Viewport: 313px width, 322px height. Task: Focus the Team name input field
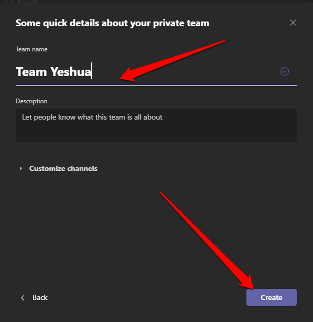156,72
